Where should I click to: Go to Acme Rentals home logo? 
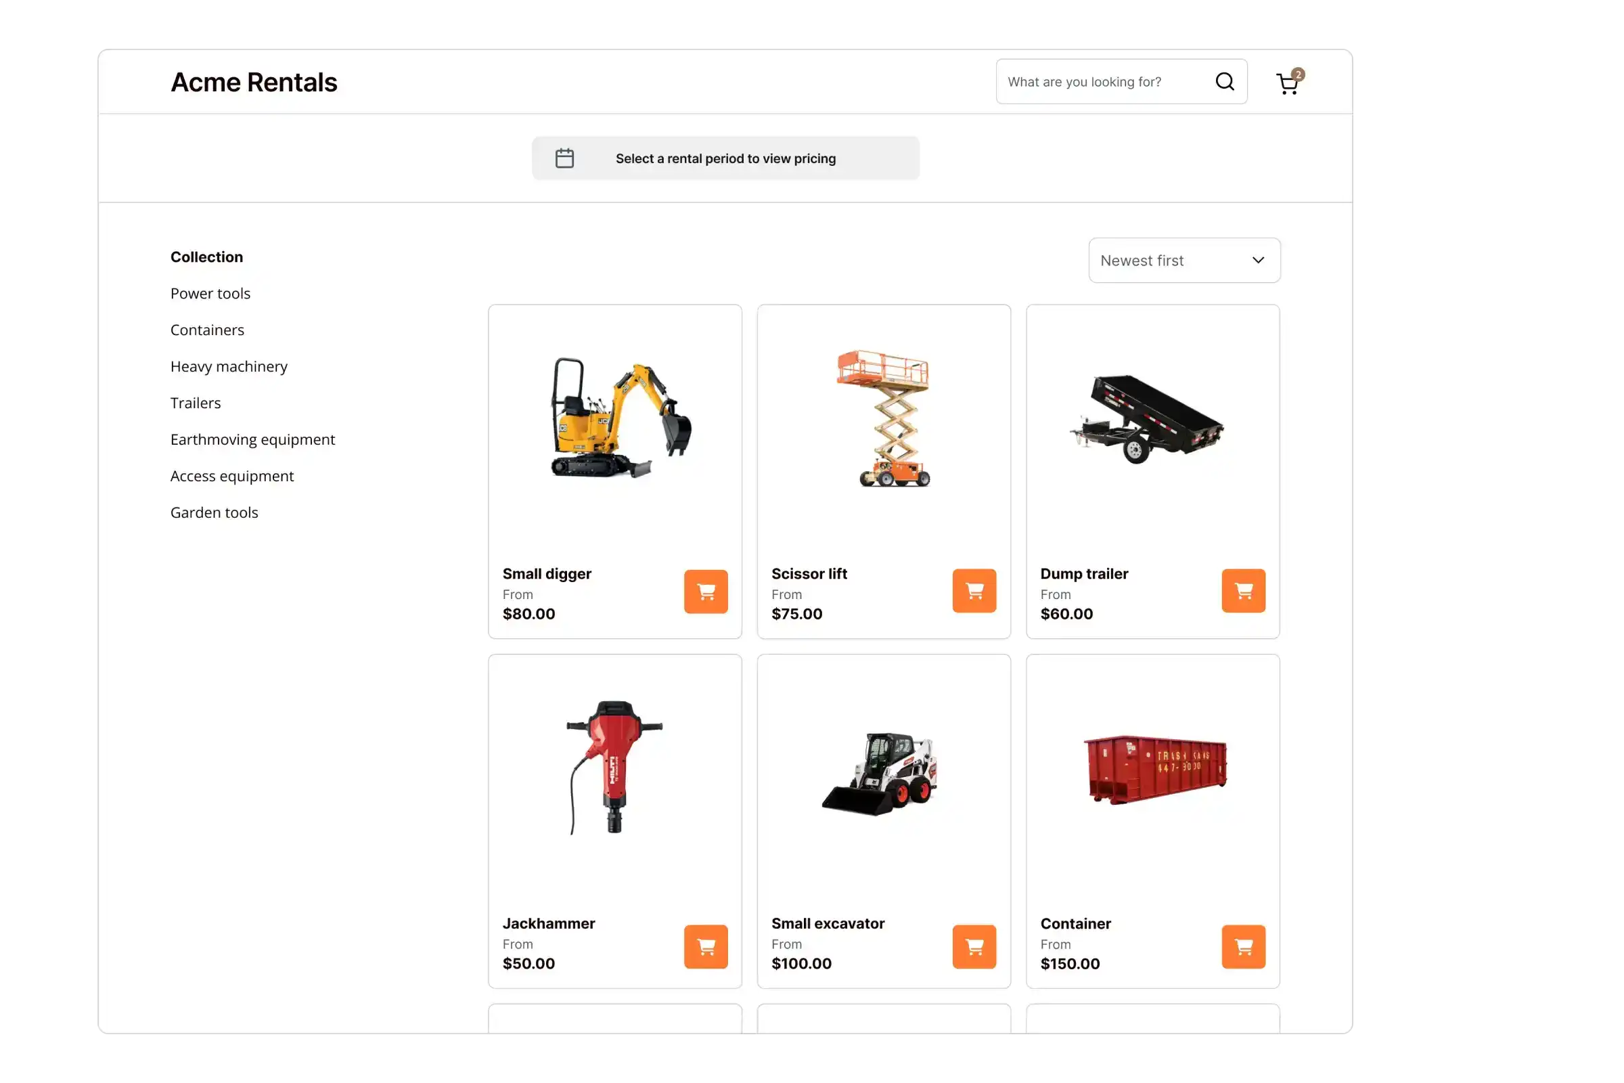click(253, 82)
